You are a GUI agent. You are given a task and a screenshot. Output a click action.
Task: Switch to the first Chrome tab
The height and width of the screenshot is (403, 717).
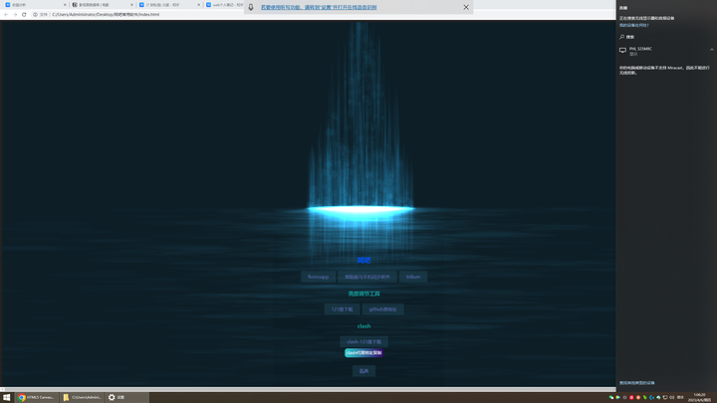point(34,5)
